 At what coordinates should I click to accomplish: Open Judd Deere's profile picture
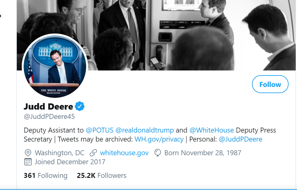pos(55,67)
